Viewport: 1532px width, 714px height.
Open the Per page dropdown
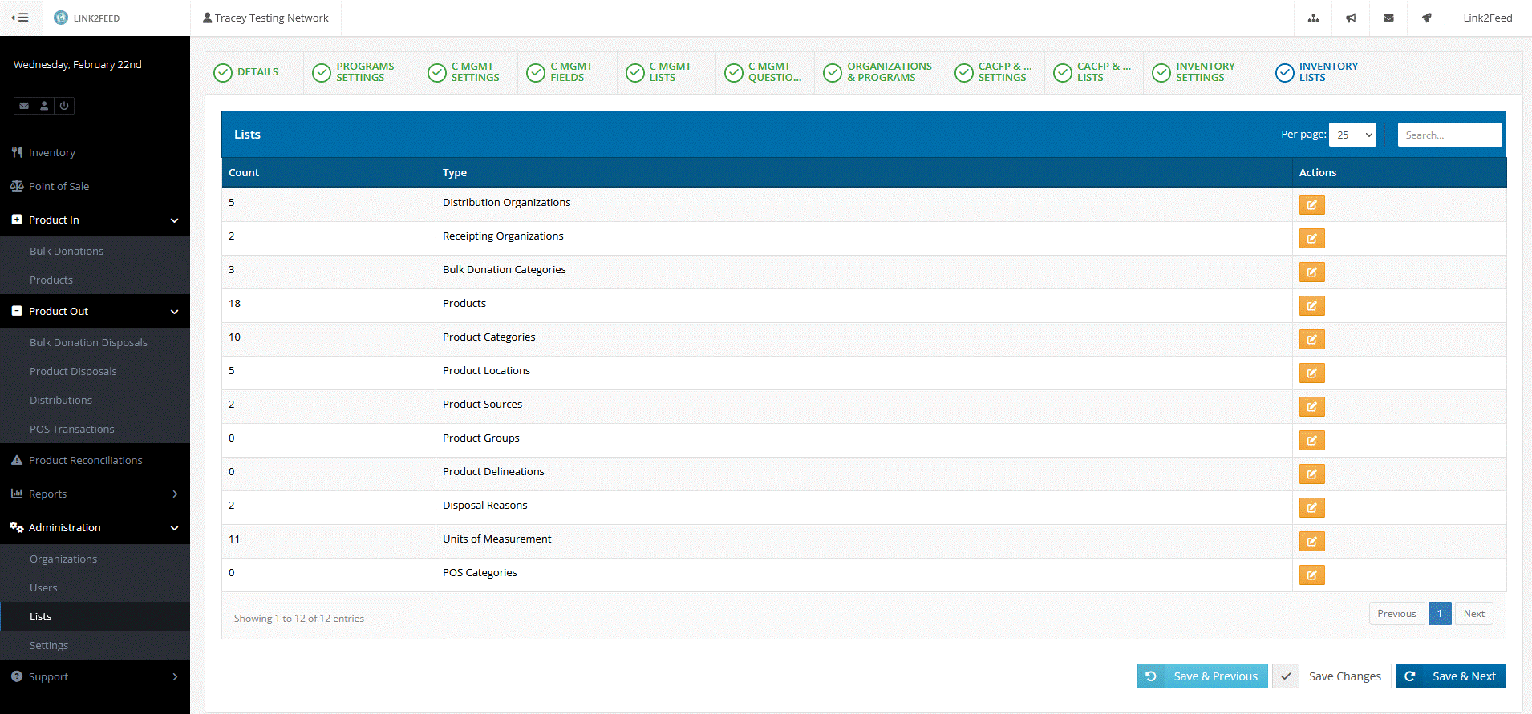pyautogui.click(x=1352, y=135)
